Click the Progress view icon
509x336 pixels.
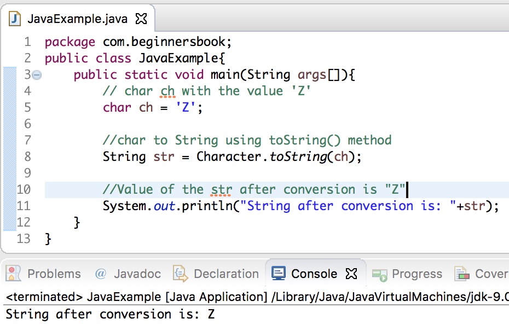point(379,274)
